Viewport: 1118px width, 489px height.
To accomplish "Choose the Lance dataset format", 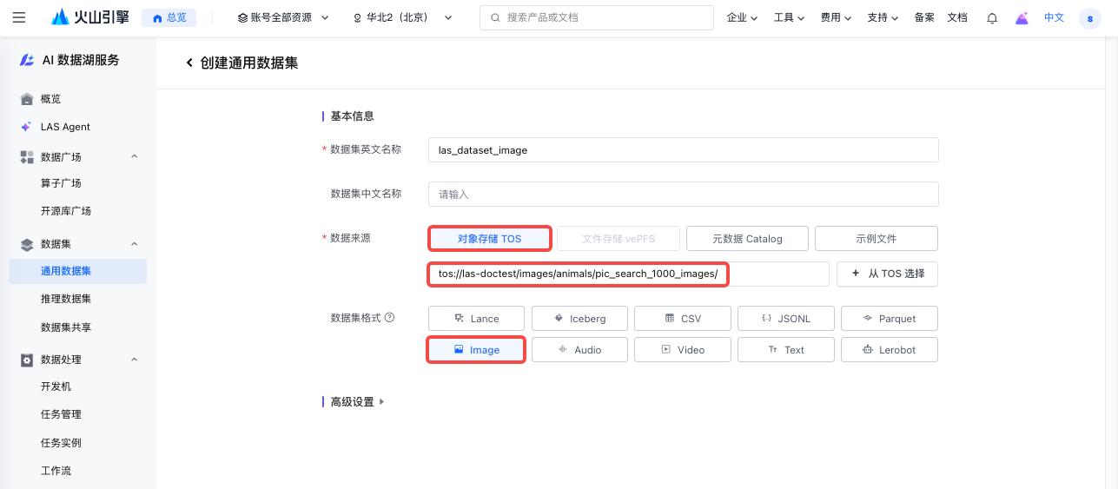I will click(x=476, y=318).
